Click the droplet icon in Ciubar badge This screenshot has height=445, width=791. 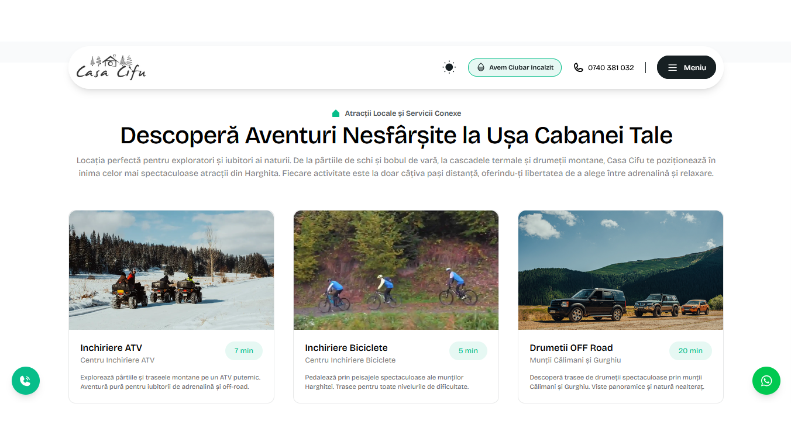pos(481,67)
